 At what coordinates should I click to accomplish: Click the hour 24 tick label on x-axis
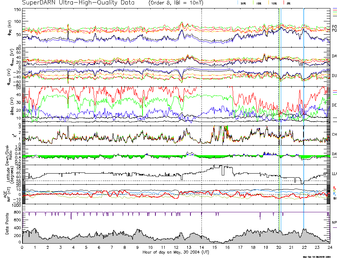(x=330, y=248)
